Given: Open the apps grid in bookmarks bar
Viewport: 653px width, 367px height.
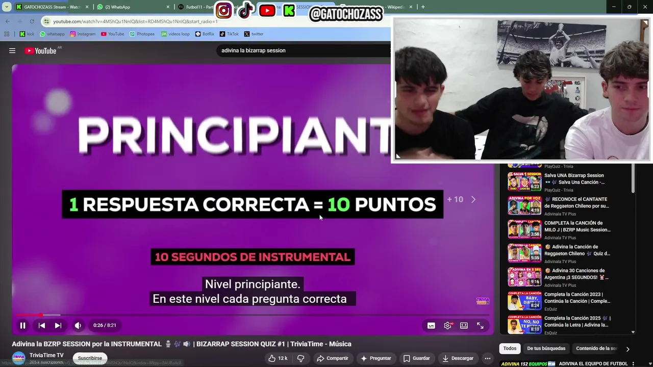Looking at the screenshot, I should point(7,34).
